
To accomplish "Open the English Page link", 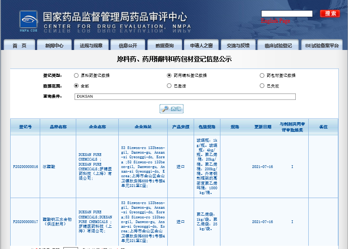I will click(275, 21).
